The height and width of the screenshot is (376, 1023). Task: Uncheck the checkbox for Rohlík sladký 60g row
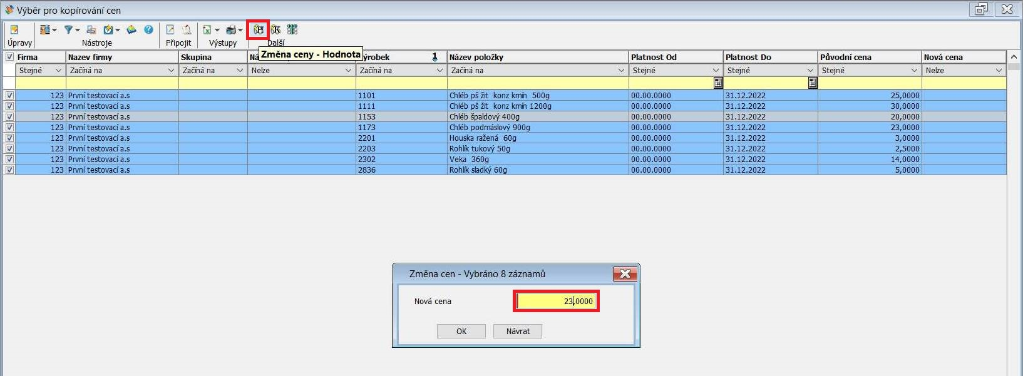(9, 170)
